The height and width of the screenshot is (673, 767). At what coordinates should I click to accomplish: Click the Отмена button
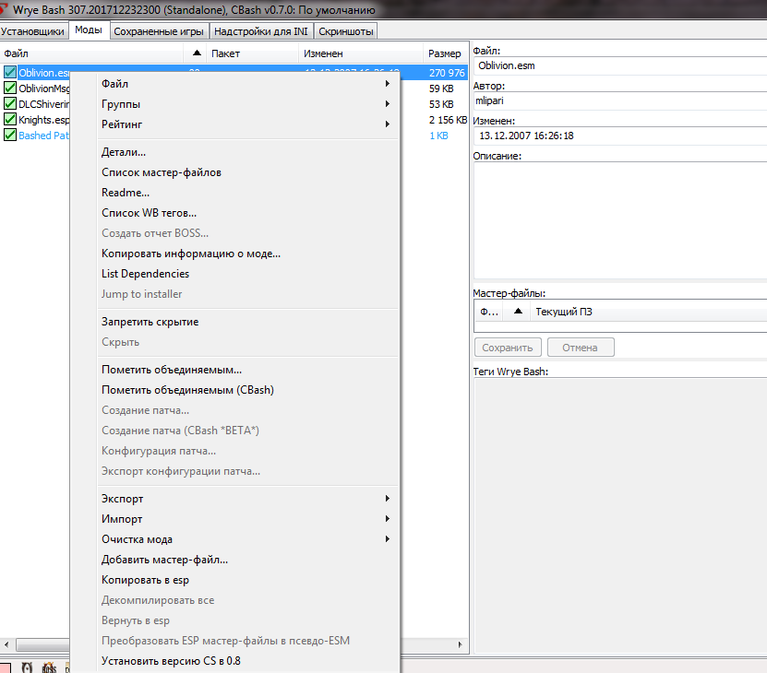pos(581,348)
